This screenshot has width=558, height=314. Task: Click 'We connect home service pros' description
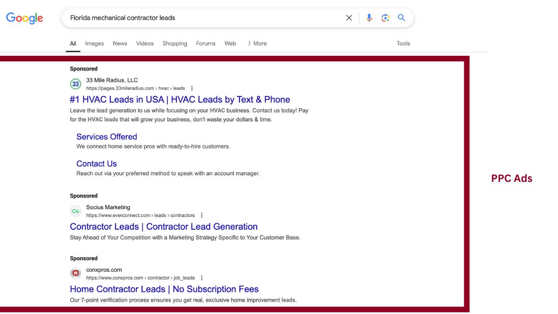(153, 147)
